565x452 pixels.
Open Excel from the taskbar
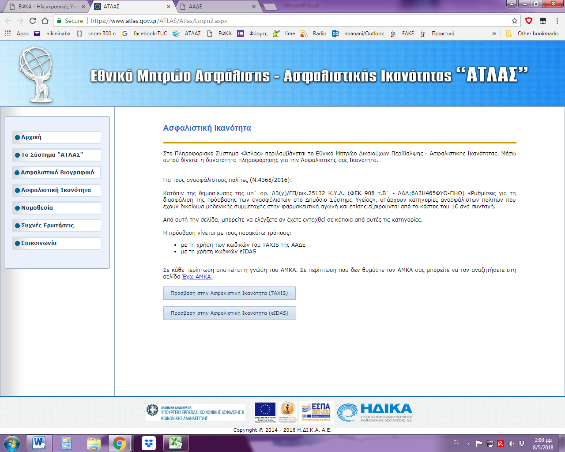pyautogui.click(x=175, y=443)
